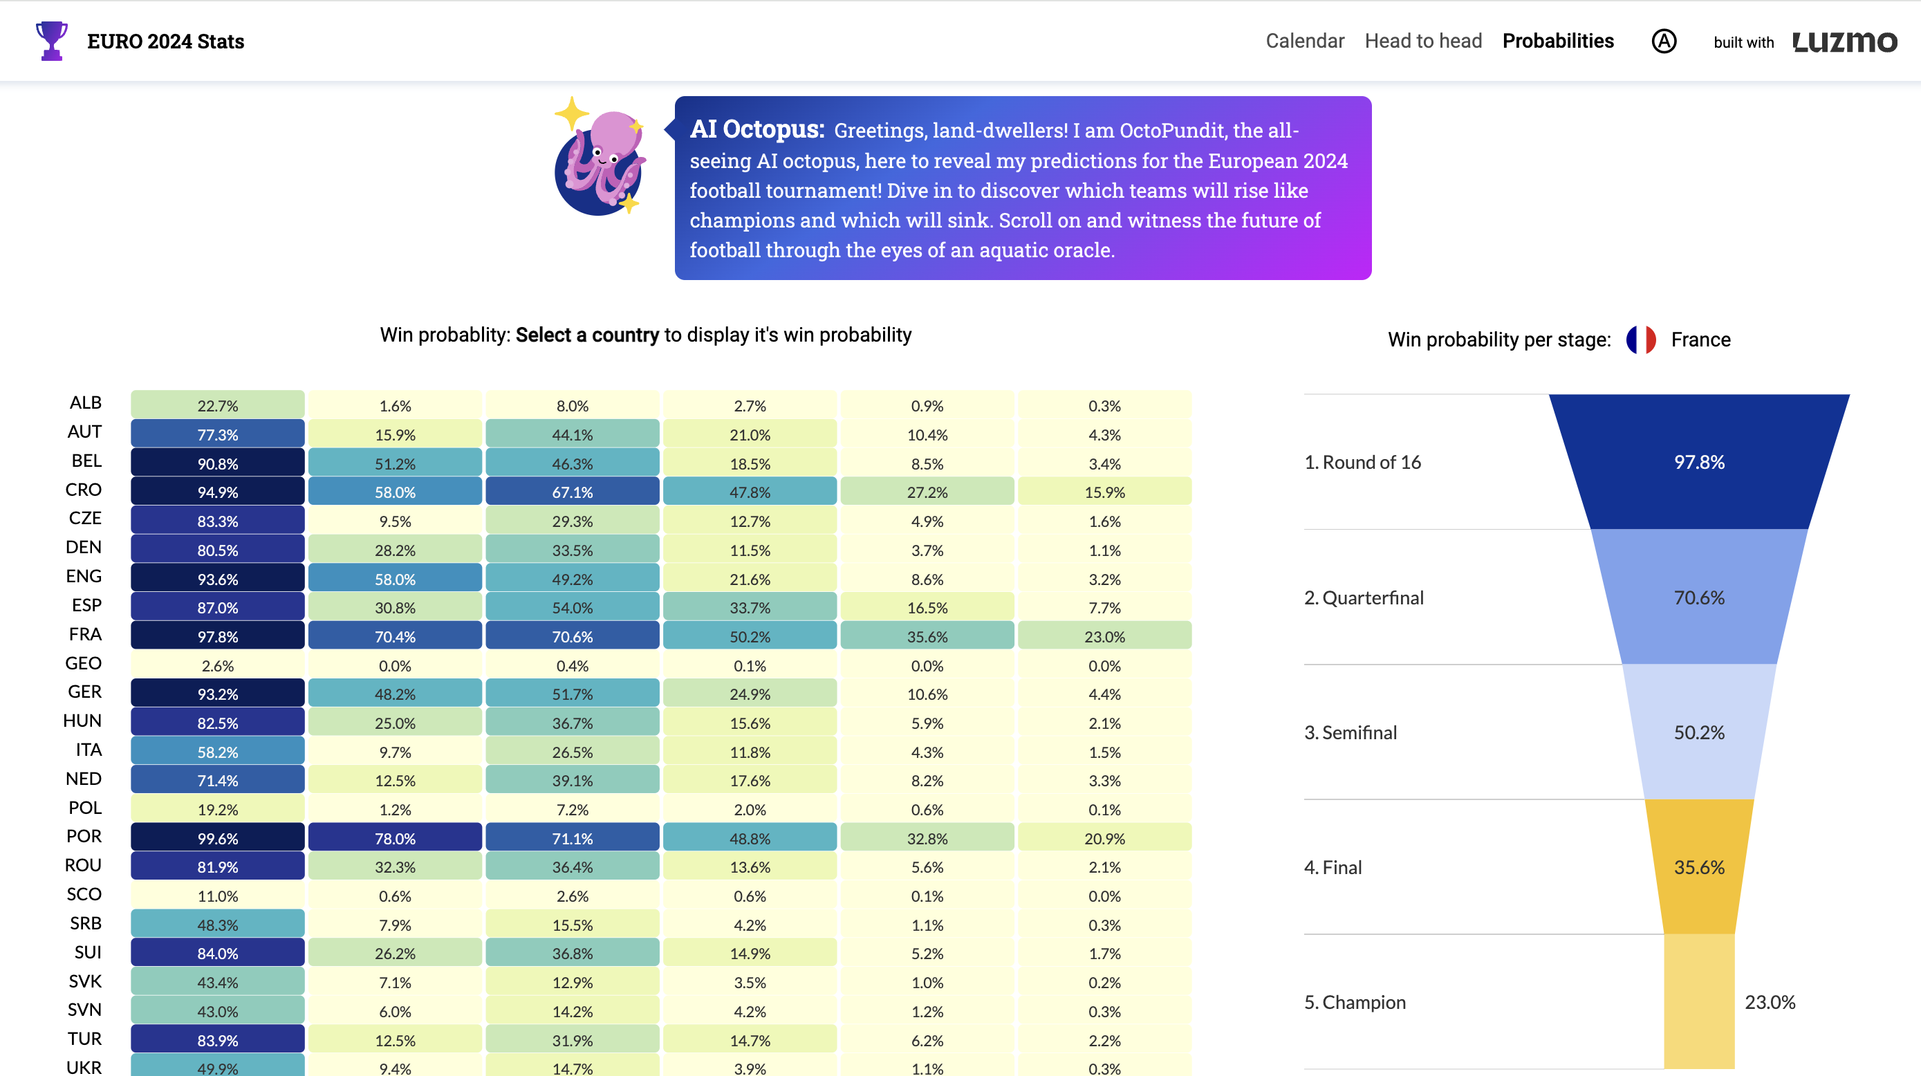
Task: Select the POR country row label
Action: (84, 837)
